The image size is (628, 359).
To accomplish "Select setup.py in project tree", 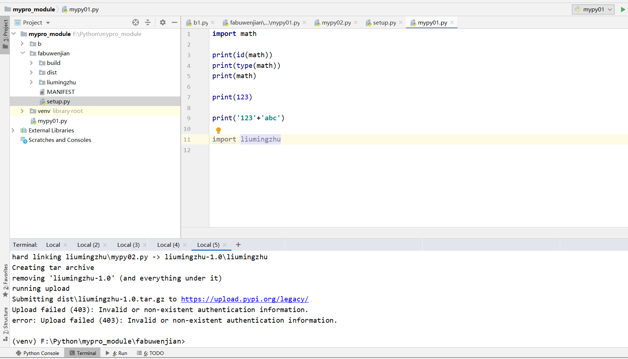I will click(x=58, y=101).
